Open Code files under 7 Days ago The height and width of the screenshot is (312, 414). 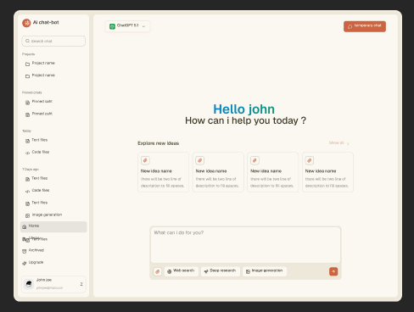(37, 191)
